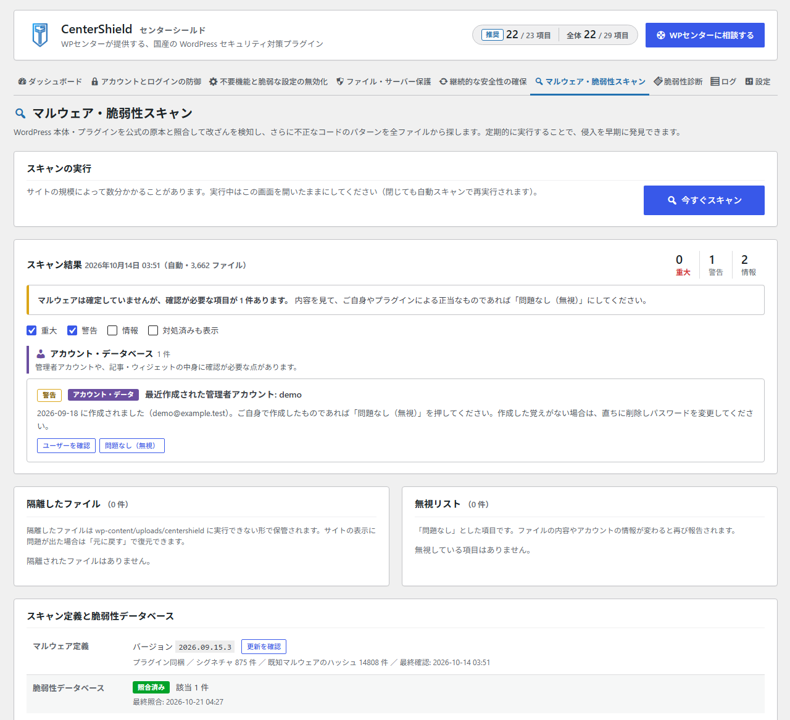The height and width of the screenshot is (720, 790).
Task: Click the tag icon for 脆弱性診断
Action: [658, 81]
